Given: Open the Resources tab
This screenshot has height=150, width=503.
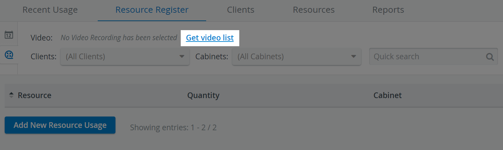Looking at the screenshot, I should click(314, 10).
